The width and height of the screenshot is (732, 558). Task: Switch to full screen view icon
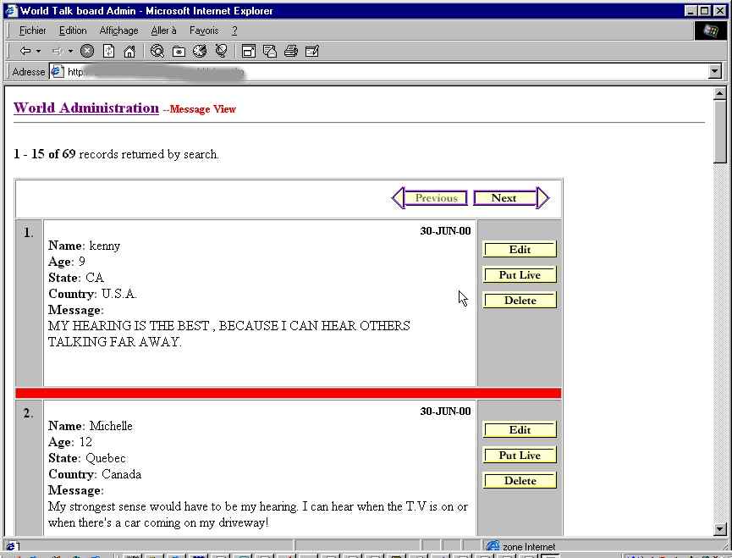pyautogui.click(x=249, y=51)
